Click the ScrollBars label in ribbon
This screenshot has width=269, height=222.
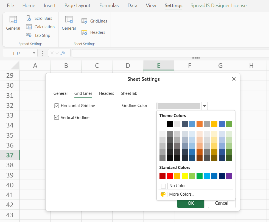43,18
